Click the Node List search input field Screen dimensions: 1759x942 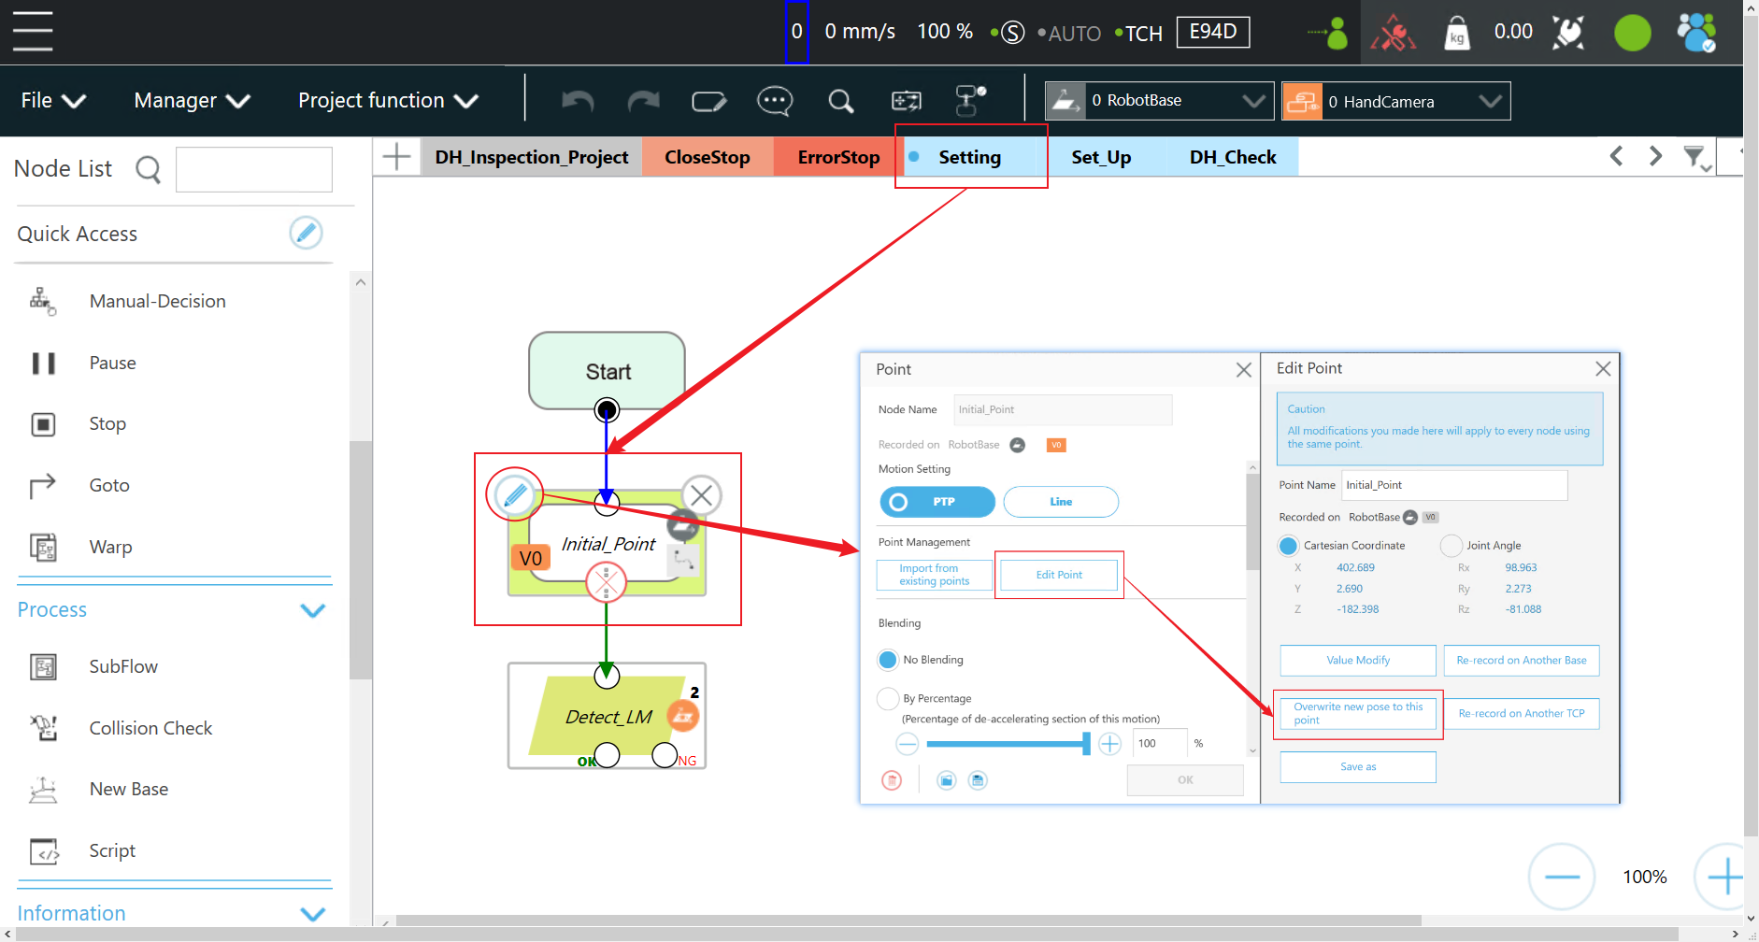coord(254,169)
